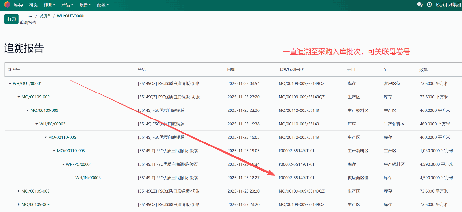Image resolution: width=462 pixels, height=212 pixels.
Task: Click the 打印 print button
Action: click(x=11, y=19)
